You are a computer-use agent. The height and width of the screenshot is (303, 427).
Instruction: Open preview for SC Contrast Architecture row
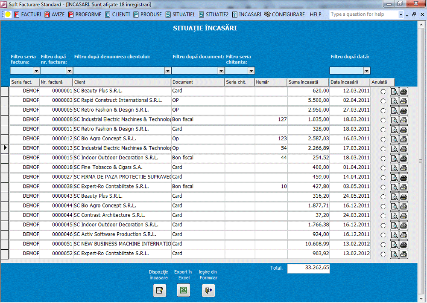tap(394, 216)
